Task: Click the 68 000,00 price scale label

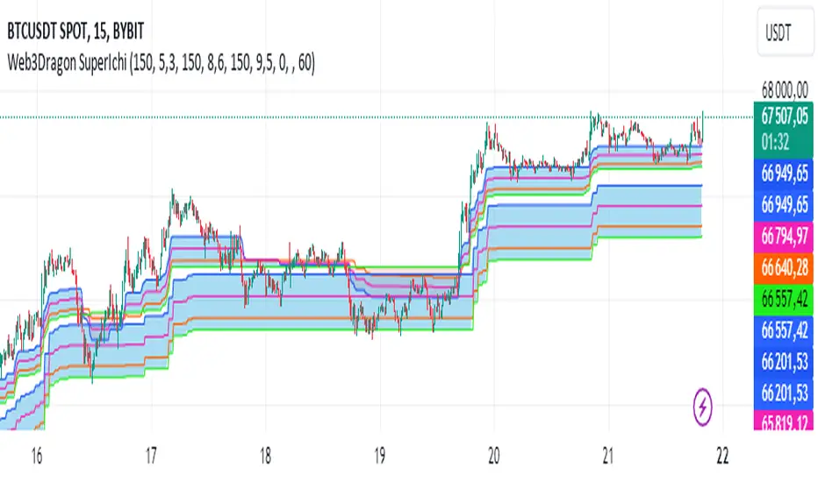Action: (x=785, y=90)
